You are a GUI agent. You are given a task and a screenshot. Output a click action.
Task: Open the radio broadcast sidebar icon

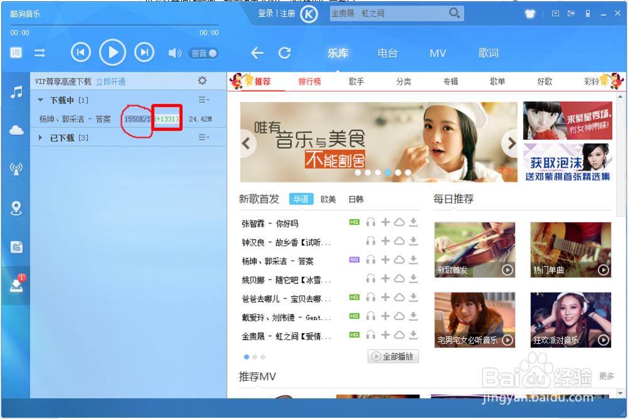[16, 169]
